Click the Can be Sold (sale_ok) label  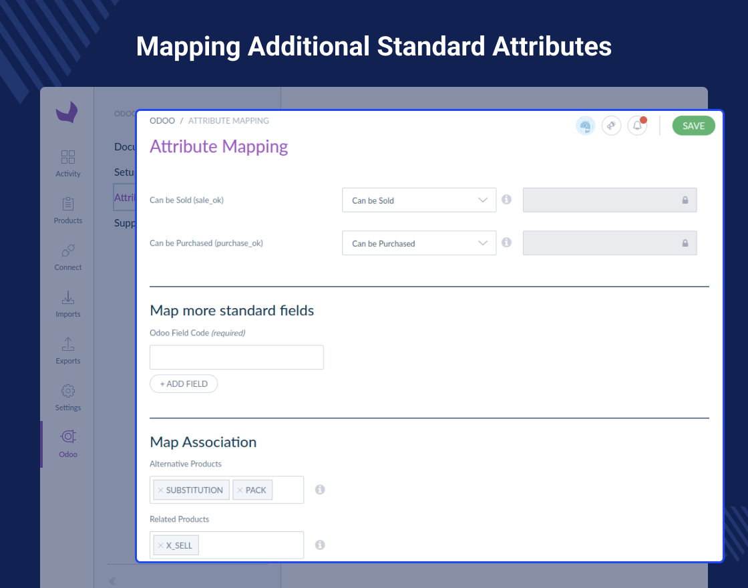186,200
